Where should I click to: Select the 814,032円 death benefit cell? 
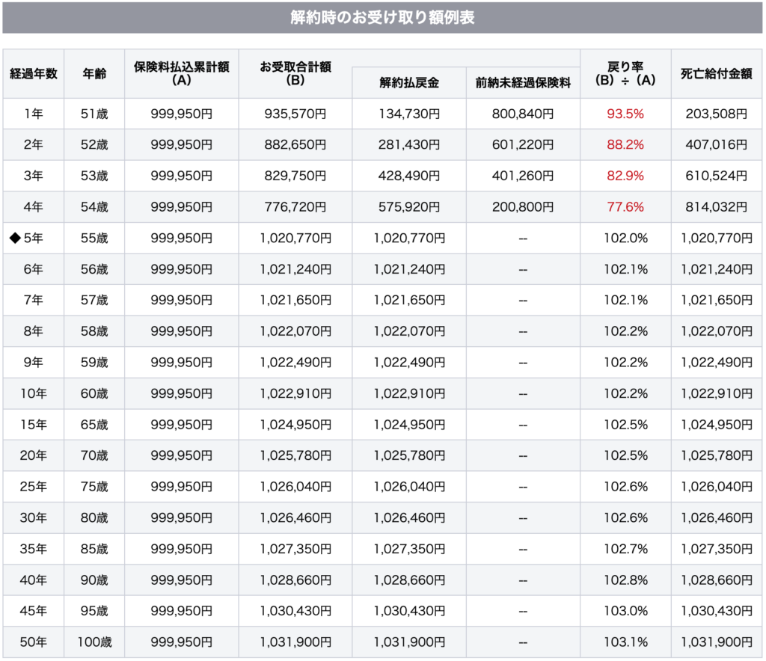tap(716, 207)
